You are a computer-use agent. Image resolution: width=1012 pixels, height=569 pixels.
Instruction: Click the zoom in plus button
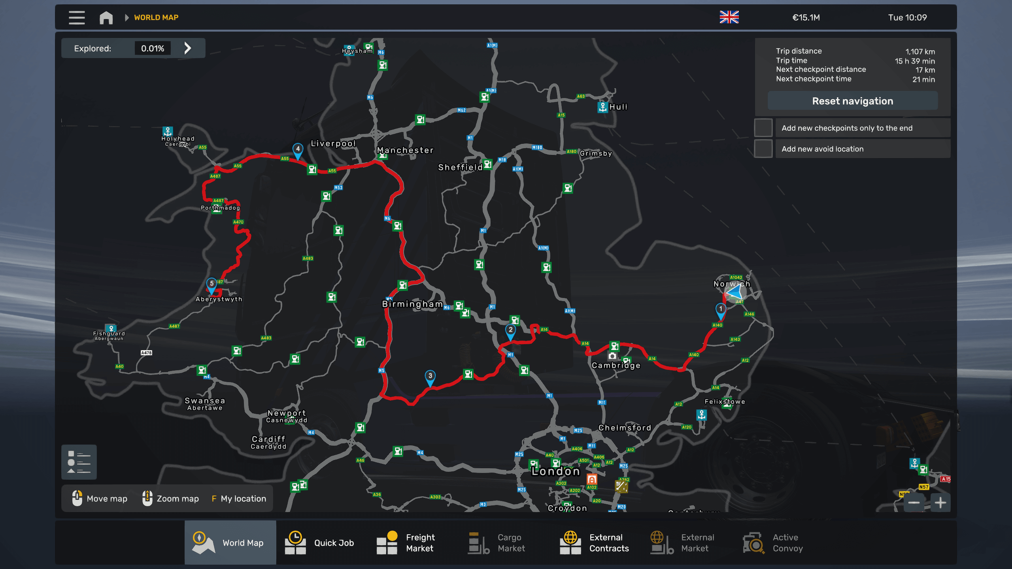tap(940, 503)
